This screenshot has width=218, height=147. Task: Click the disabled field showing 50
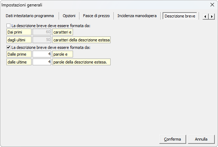pyautogui.click(x=42, y=40)
